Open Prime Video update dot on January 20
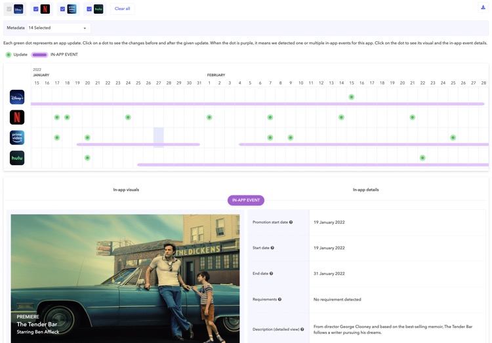This screenshot has width=492, height=343. point(87,138)
